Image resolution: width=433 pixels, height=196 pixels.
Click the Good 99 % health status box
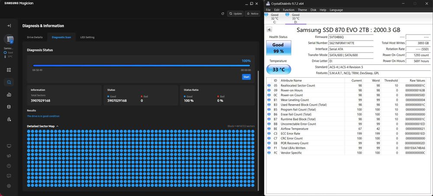point(278,47)
